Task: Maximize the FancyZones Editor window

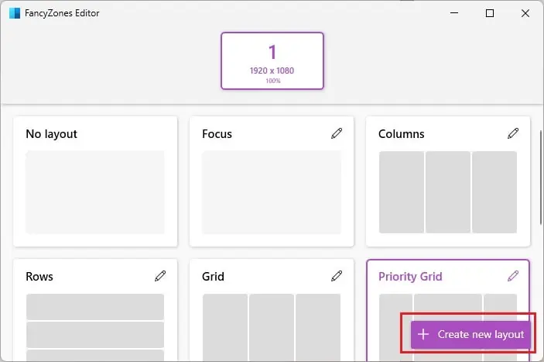Action: tap(489, 13)
